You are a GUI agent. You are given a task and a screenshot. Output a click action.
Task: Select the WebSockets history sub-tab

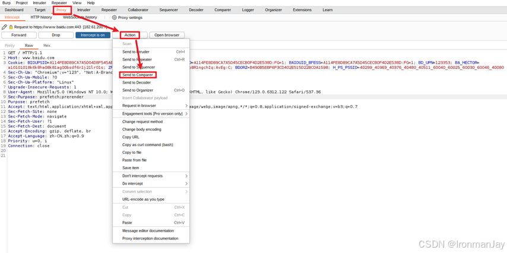tap(80, 17)
